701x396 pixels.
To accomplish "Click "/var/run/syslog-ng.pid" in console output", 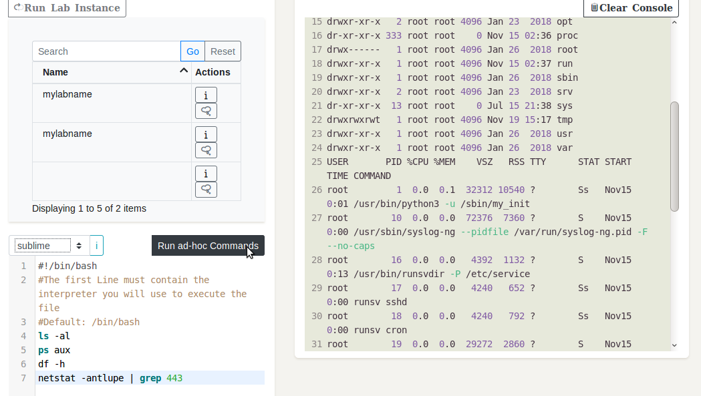I will coord(573,232).
